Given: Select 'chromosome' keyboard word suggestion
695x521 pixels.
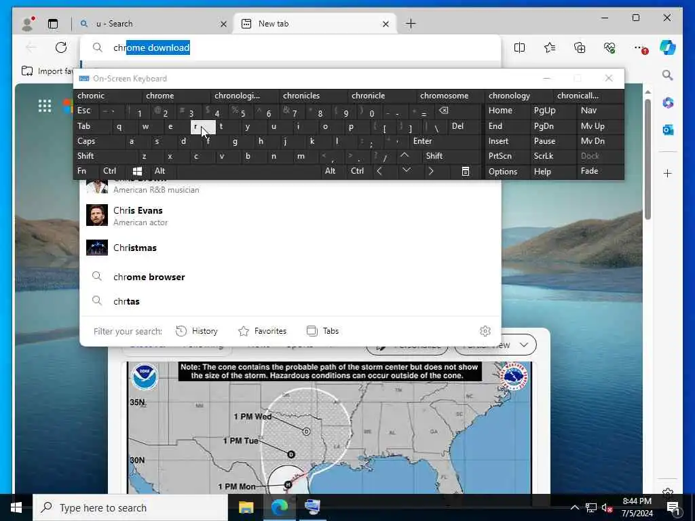Looking at the screenshot, I should (451, 96).
